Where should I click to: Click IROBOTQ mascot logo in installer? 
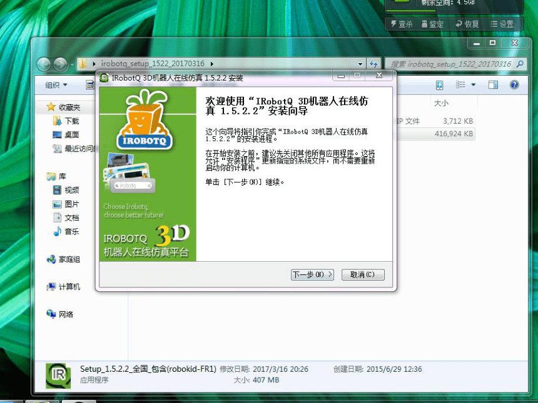pos(145,120)
